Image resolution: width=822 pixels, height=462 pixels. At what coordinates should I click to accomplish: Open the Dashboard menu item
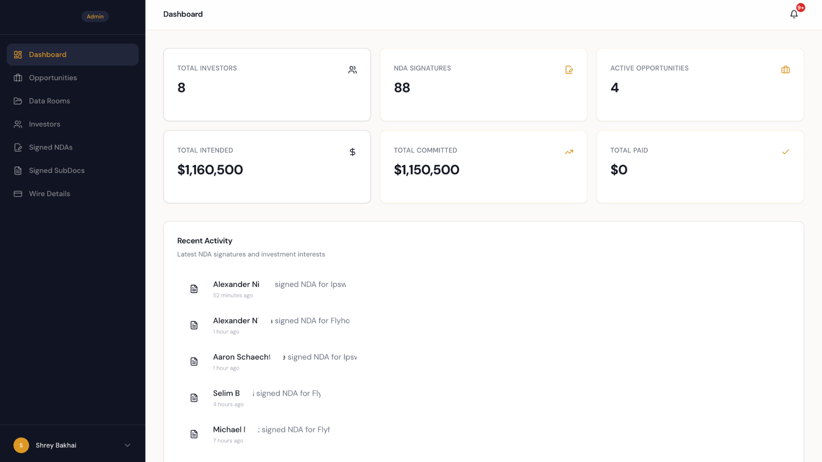pos(48,54)
